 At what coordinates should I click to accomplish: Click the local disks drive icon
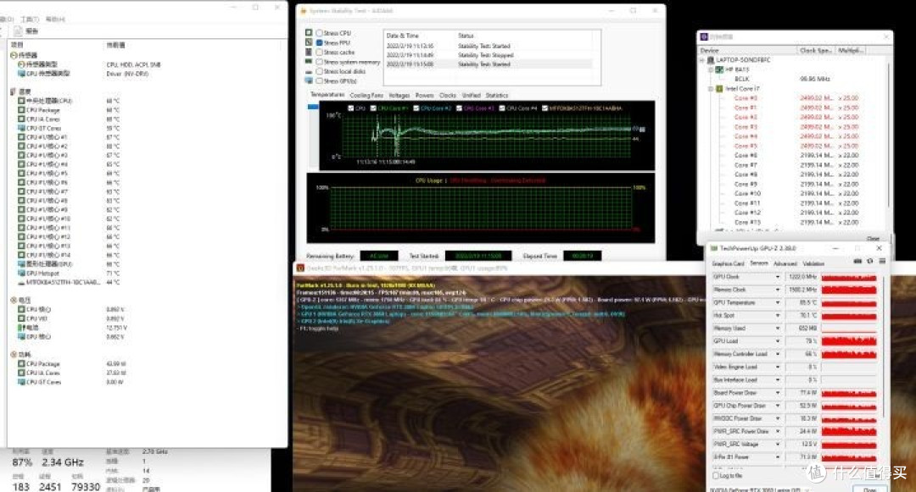(x=309, y=71)
